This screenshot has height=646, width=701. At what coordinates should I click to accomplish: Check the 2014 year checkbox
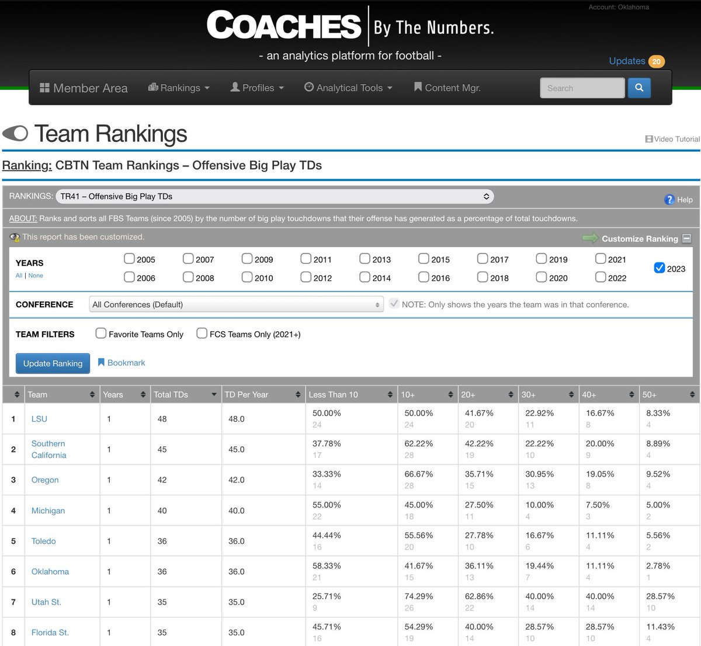point(365,277)
